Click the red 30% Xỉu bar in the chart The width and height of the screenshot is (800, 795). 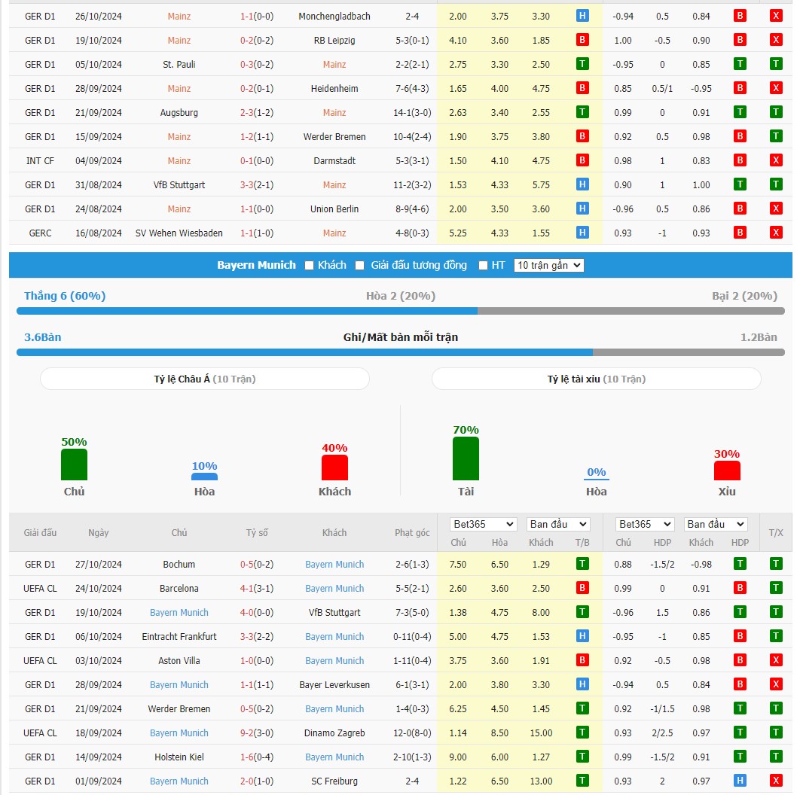[727, 471]
